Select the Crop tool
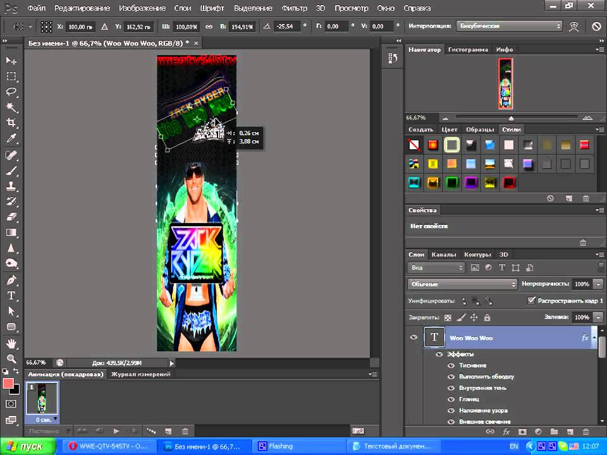Viewport: 607px width, 455px height. click(x=11, y=123)
